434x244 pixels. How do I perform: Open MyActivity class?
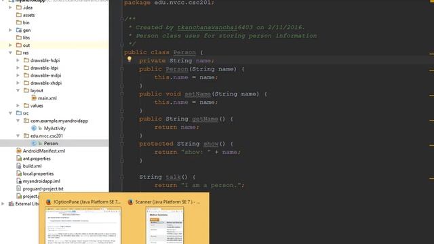55,128
